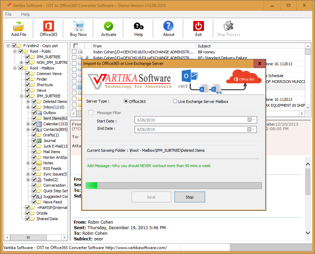
Task: Select the Common Views tree item
Action: [49, 74]
